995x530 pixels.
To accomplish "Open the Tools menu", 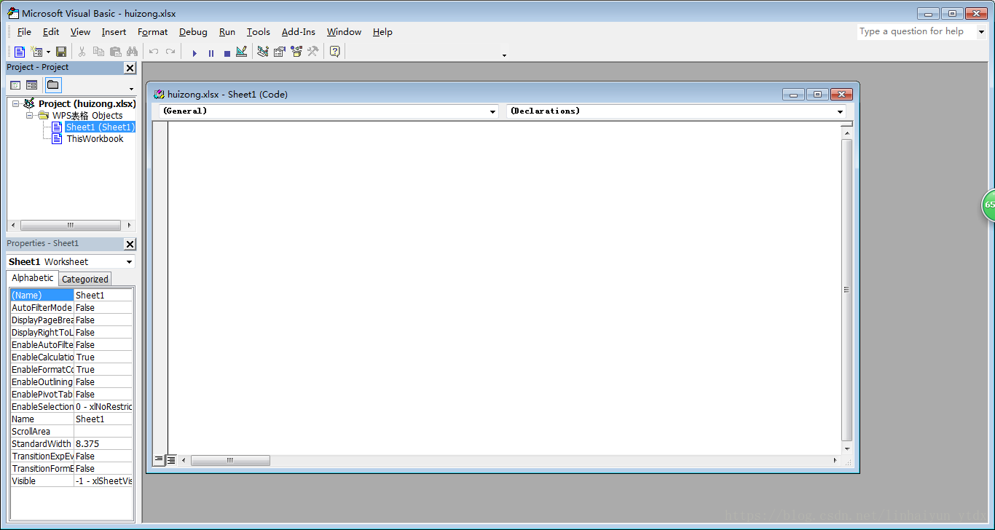I will click(259, 32).
